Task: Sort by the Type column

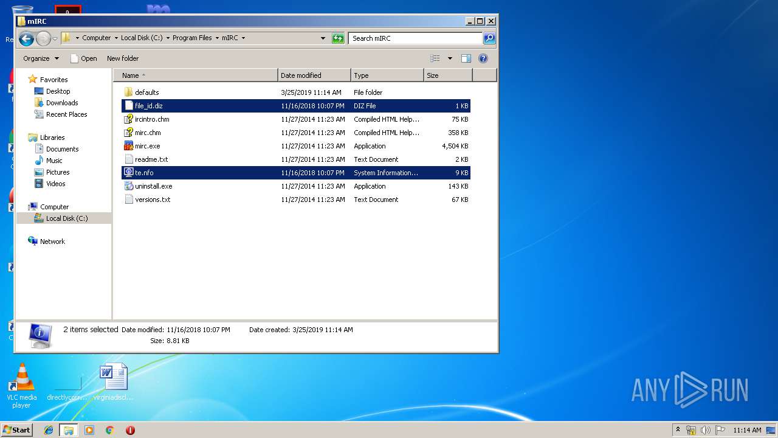Action: [x=387, y=75]
